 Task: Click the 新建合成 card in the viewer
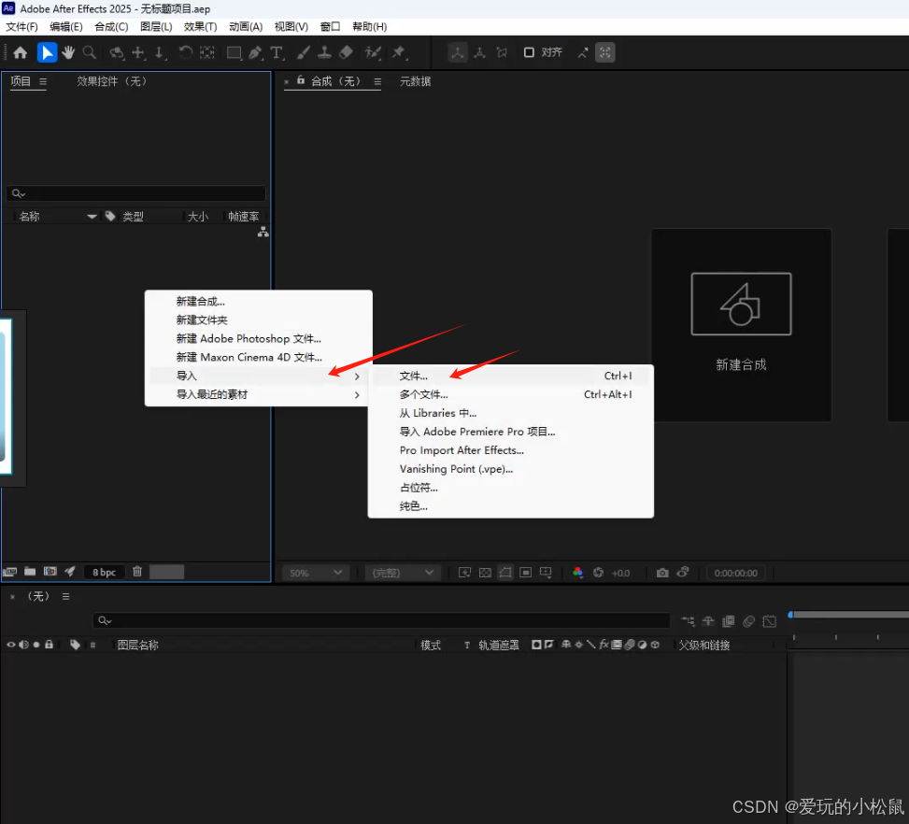[741, 325]
